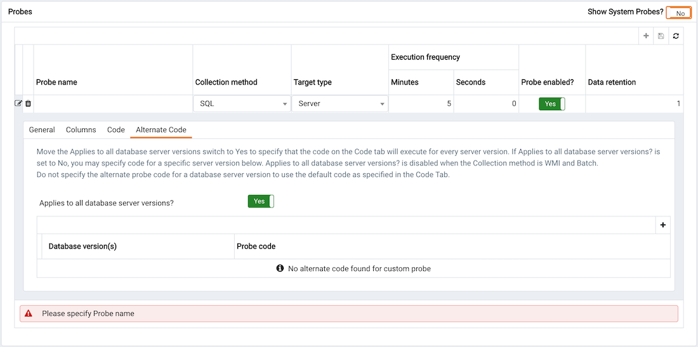
Task: Switch to the General tab
Action: click(42, 130)
